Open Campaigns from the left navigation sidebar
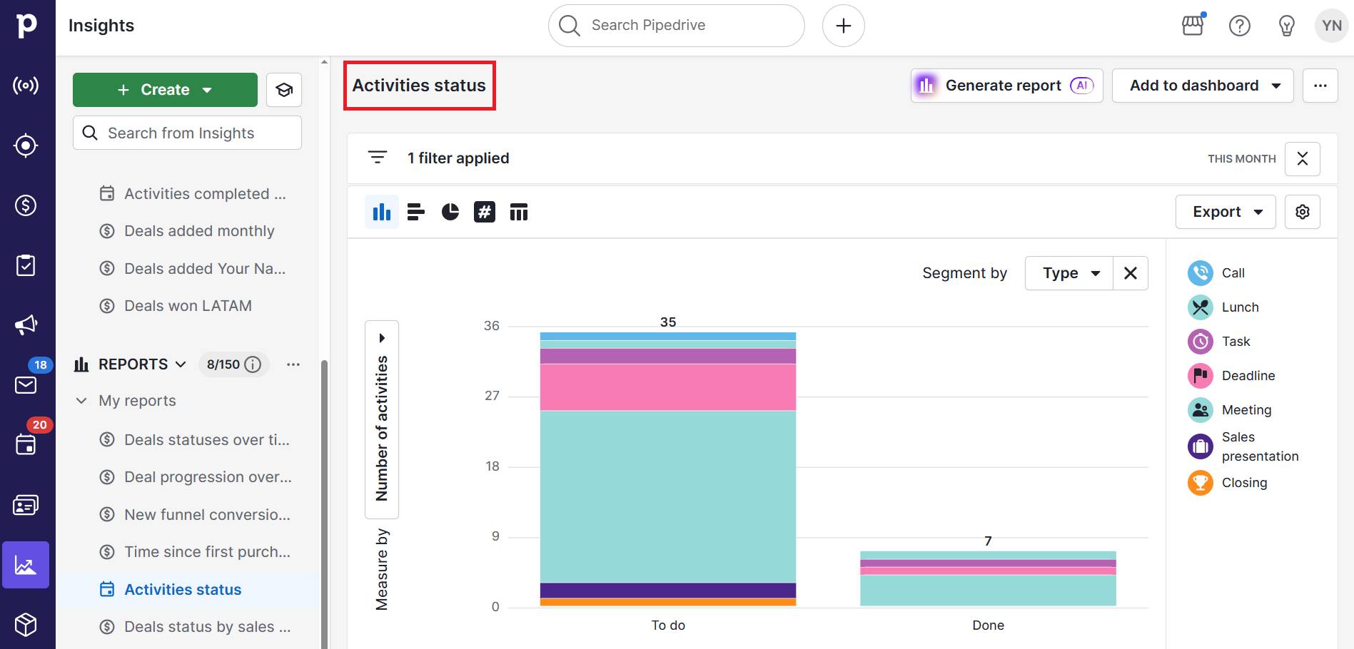The height and width of the screenshot is (649, 1354). (26, 324)
